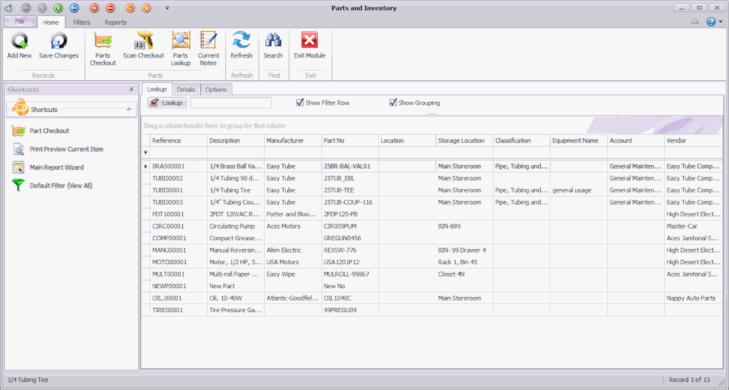Image resolution: width=729 pixels, height=390 pixels.
Task: Click the Search binoculars icon
Action: tap(273, 44)
